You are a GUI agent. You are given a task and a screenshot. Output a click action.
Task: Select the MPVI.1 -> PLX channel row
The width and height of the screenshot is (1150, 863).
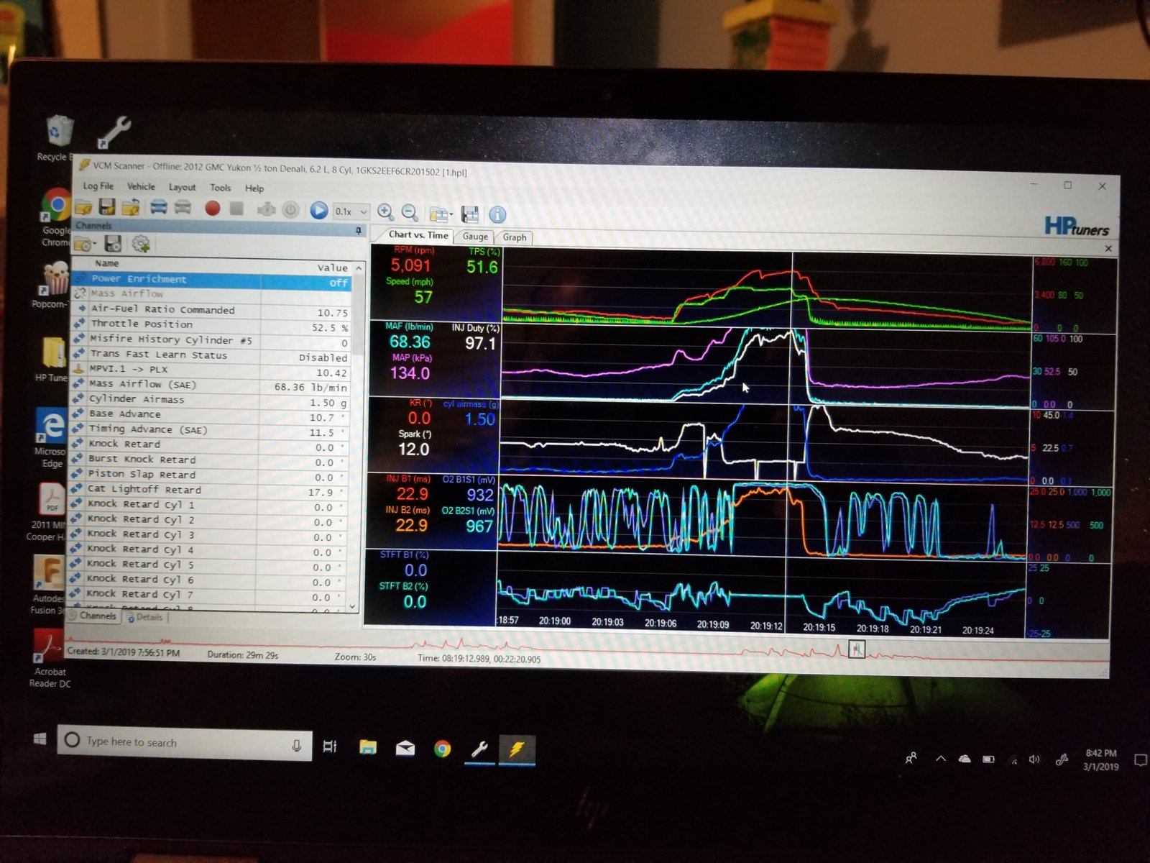coord(211,371)
